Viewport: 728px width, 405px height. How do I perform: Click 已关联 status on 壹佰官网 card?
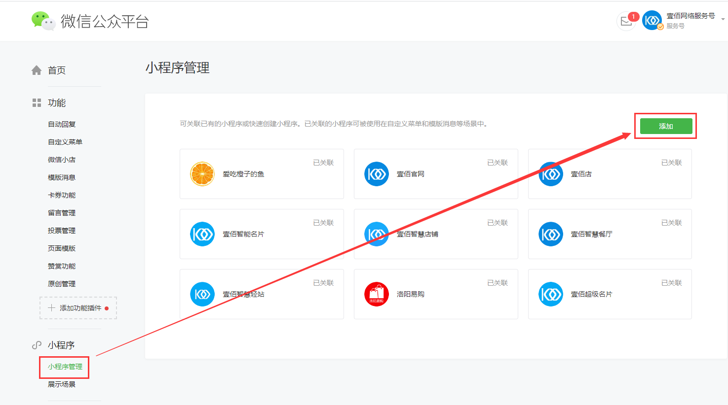click(x=498, y=163)
